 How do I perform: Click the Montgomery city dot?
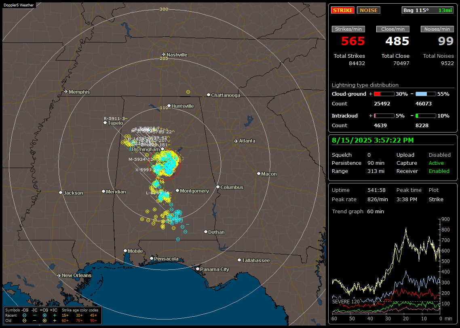177,191
